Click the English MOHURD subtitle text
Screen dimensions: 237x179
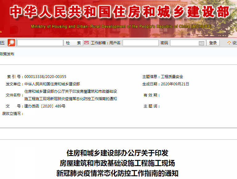(x=121, y=26)
